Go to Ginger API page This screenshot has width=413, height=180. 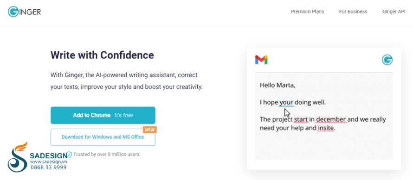pyautogui.click(x=394, y=12)
